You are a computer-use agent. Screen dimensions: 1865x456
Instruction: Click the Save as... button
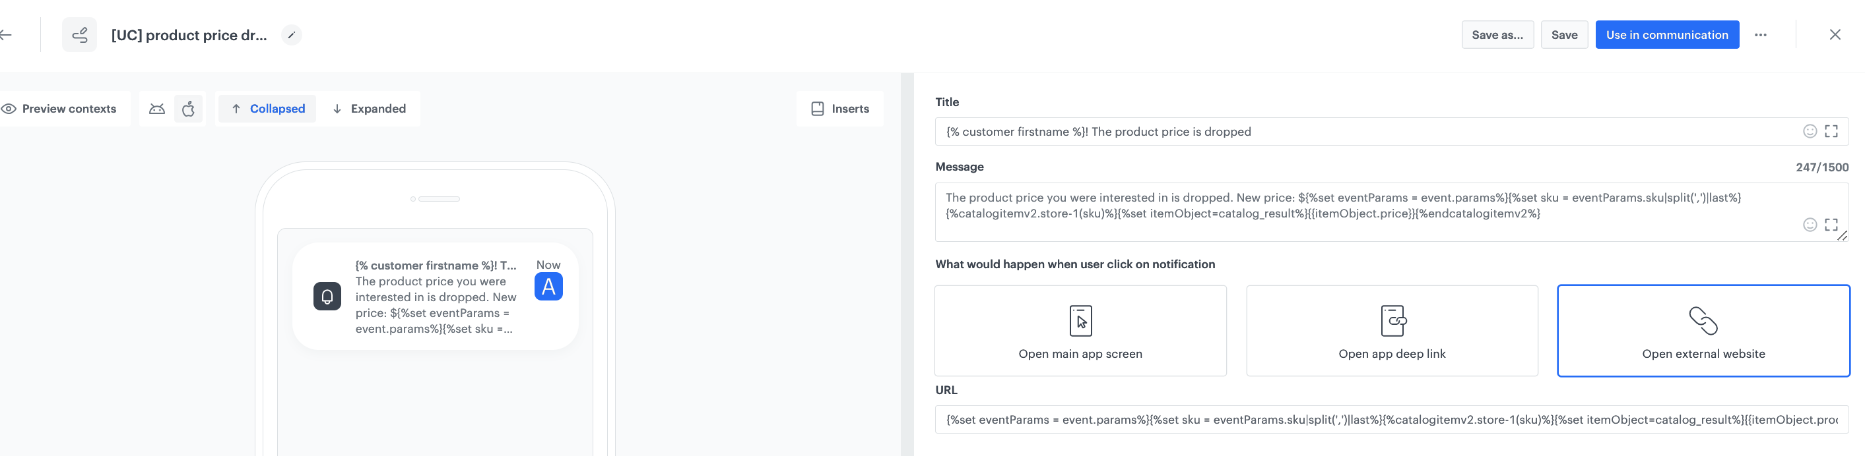(1497, 35)
